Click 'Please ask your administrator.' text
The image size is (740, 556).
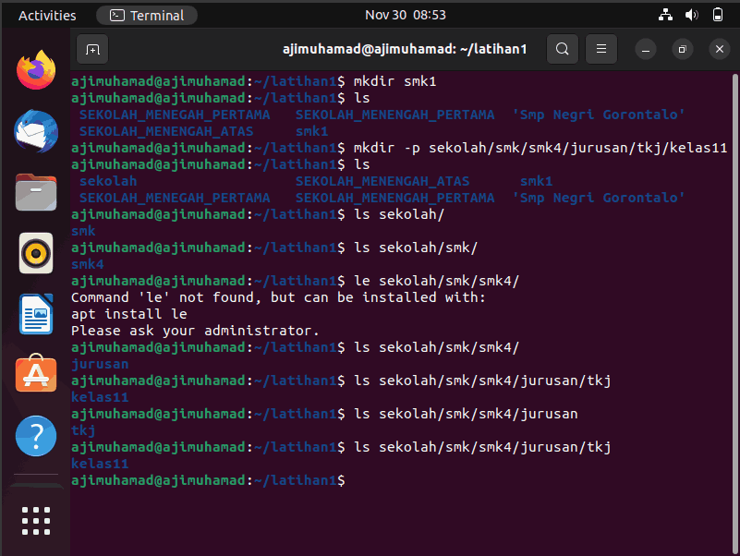point(195,331)
